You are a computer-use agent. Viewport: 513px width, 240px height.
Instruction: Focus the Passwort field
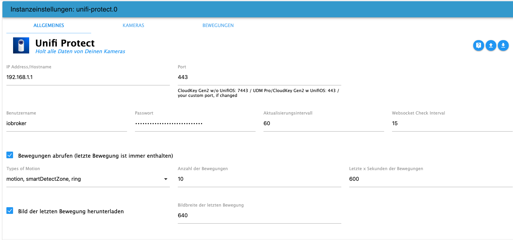[x=195, y=123]
